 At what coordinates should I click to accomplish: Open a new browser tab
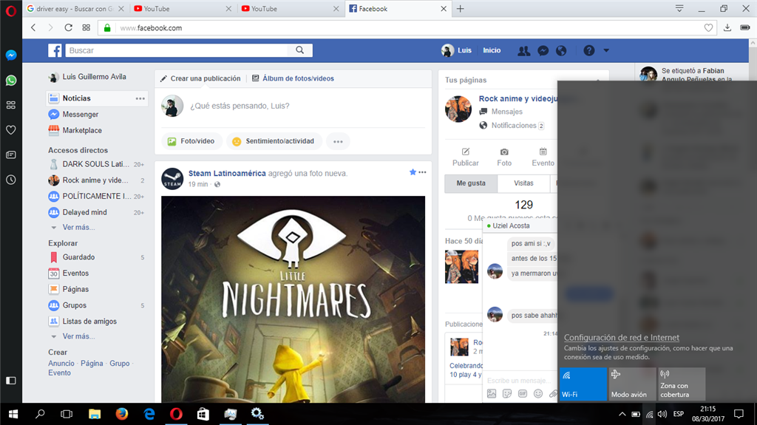point(460,9)
